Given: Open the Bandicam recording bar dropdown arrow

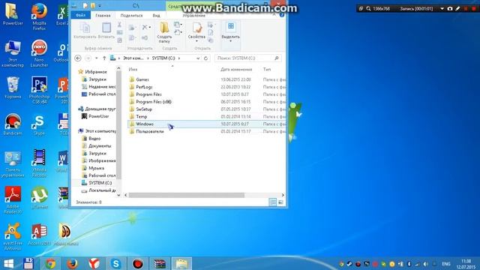Looking at the screenshot, I should pyautogui.click(x=442, y=9).
